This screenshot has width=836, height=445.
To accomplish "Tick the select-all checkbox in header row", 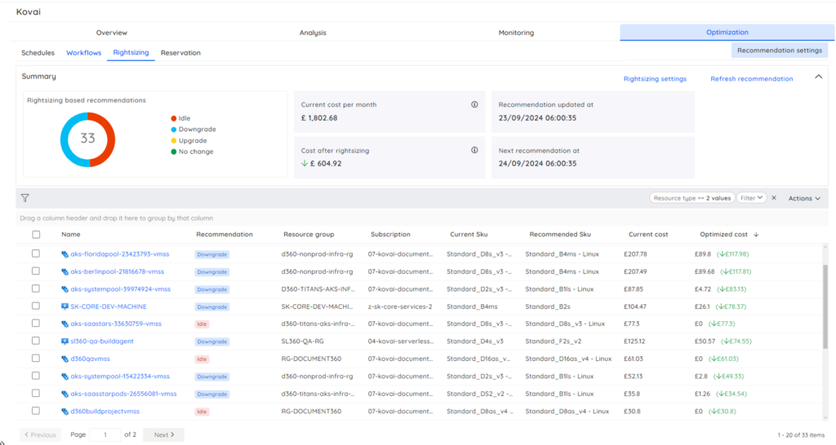I will point(36,235).
